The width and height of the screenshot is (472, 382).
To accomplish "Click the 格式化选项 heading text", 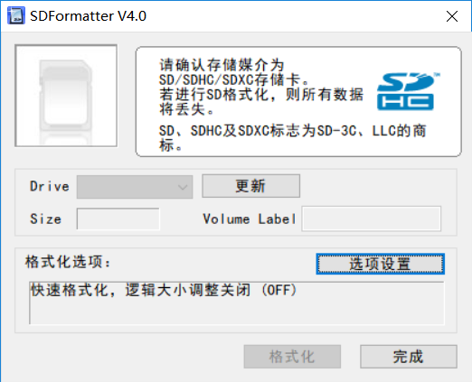I will pyautogui.click(x=68, y=262).
